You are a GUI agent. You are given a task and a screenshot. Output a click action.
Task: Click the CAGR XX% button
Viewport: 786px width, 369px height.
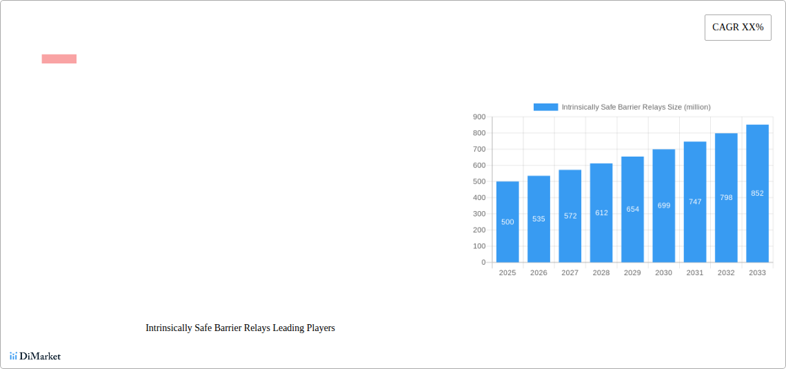tap(737, 28)
